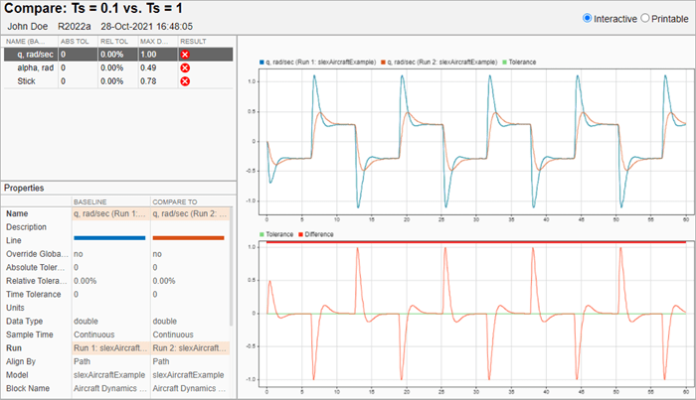
Task: Select the Interactive radio button
Action: pos(587,18)
